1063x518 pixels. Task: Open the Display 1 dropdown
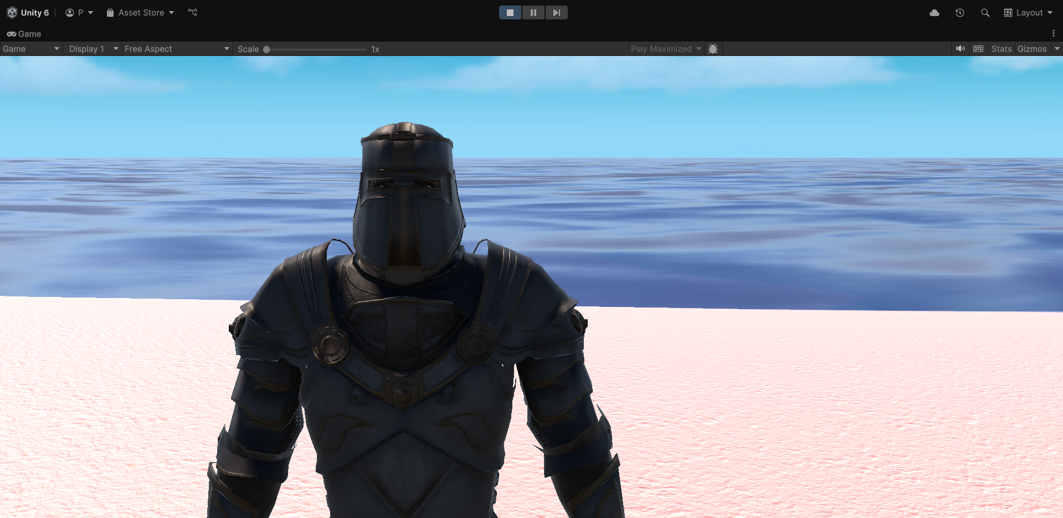(x=93, y=49)
